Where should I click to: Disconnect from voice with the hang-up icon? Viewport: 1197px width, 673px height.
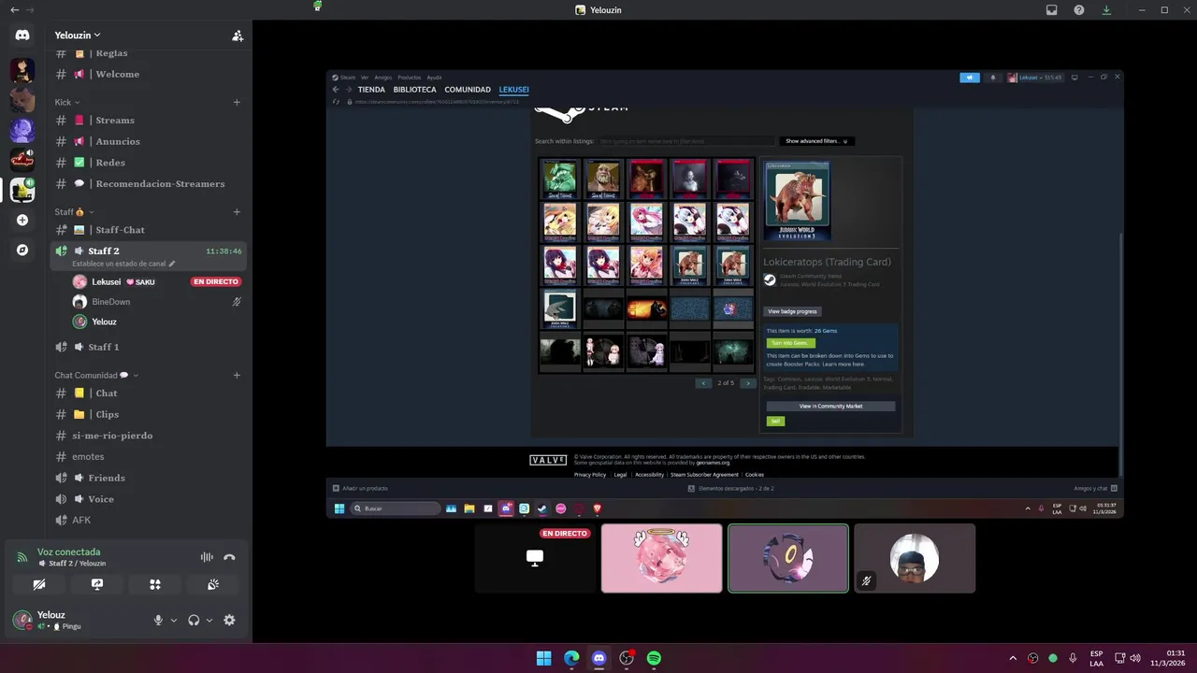tap(229, 557)
